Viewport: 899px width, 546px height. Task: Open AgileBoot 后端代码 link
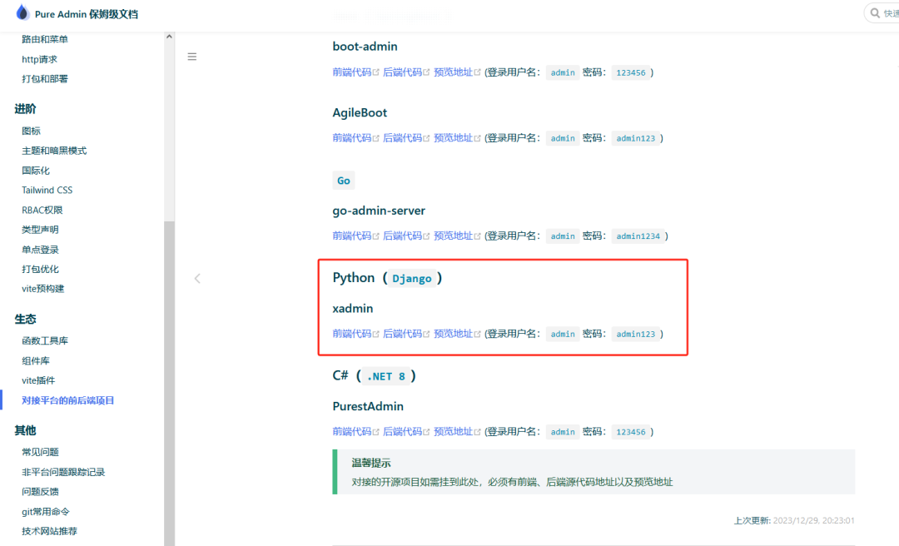tap(403, 137)
